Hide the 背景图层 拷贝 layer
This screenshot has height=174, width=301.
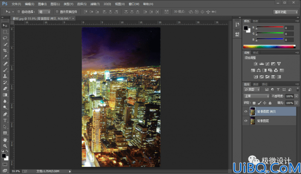(x=246, y=111)
